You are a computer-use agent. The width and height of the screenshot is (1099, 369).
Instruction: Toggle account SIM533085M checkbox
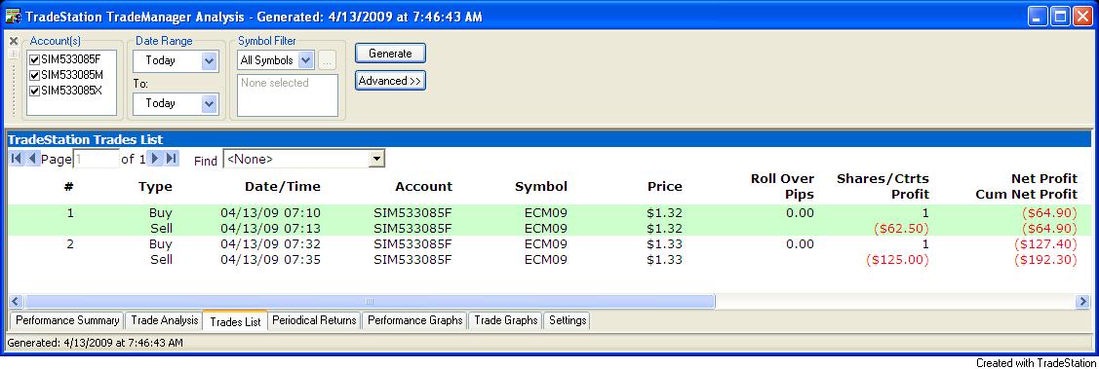(x=34, y=75)
